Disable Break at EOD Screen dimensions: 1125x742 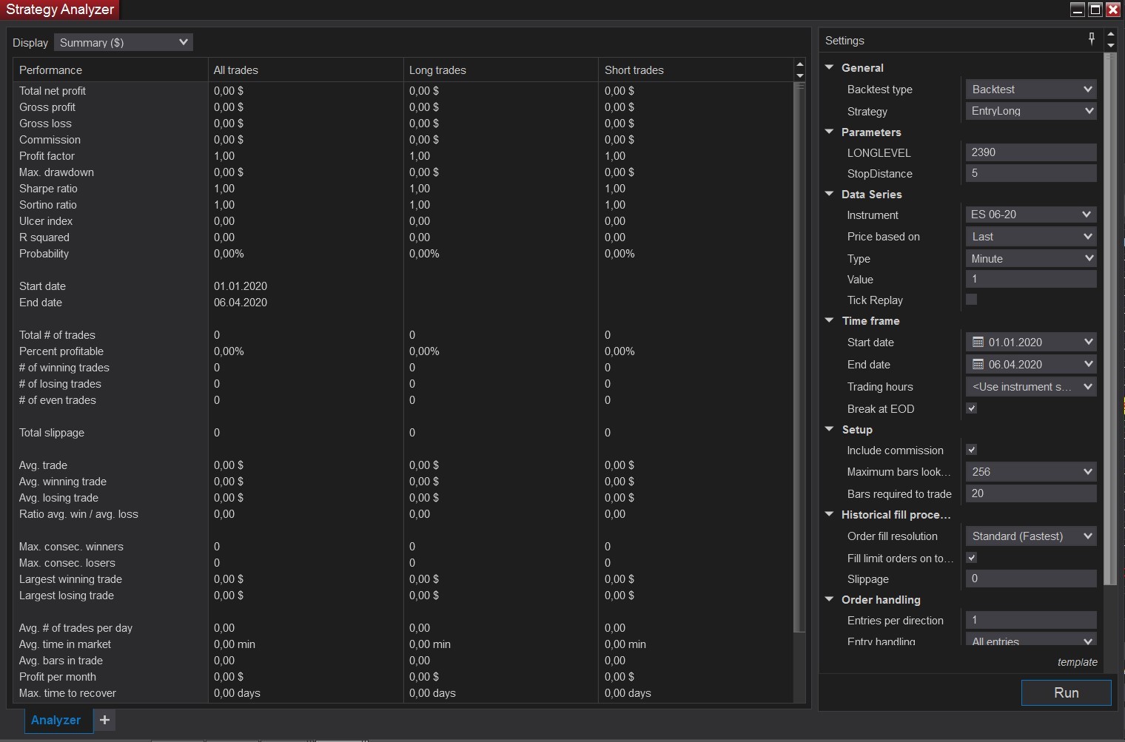pos(971,408)
